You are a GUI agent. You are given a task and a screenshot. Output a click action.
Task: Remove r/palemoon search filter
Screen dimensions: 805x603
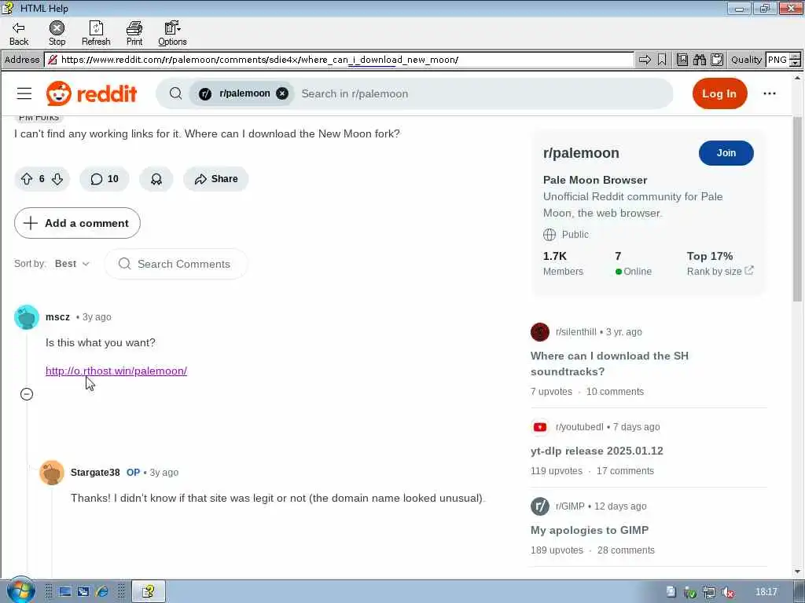click(282, 93)
